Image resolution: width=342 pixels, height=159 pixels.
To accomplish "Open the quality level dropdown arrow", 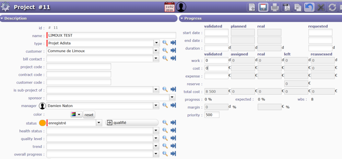I will pos(156,139).
